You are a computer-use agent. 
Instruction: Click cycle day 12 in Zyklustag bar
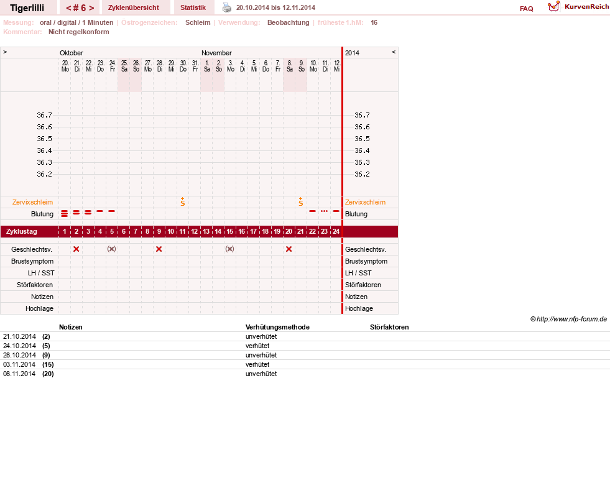194,231
